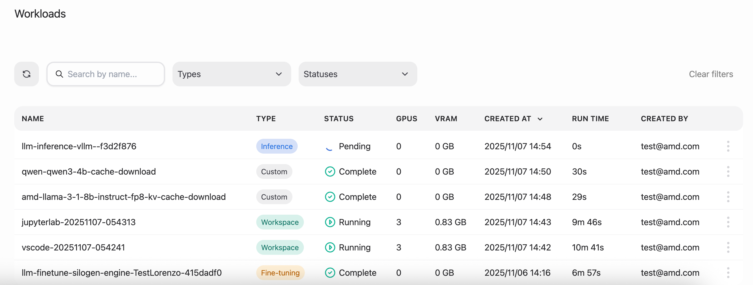Click the NAME column header
This screenshot has height=285, width=753.
pos(33,118)
